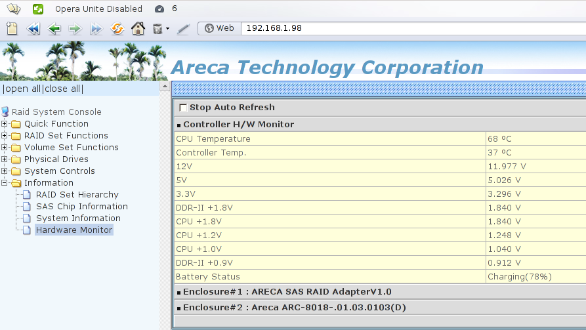586x330 pixels.
Task: Click the SAS Chip Information page icon
Action: pyautogui.click(x=27, y=206)
